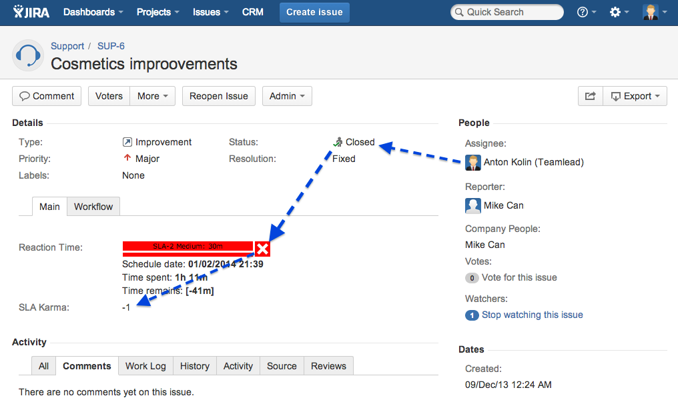The width and height of the screenshot is (678, 402).
Task: Open the help question mark menu
Action: [x=587, y=12]
